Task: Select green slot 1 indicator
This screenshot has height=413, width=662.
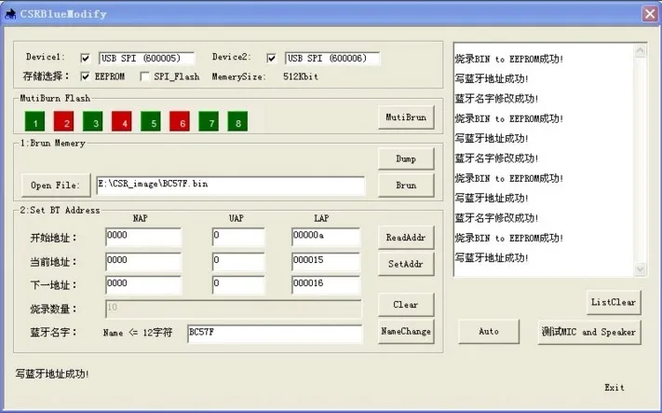Action: tap(34, 121)
